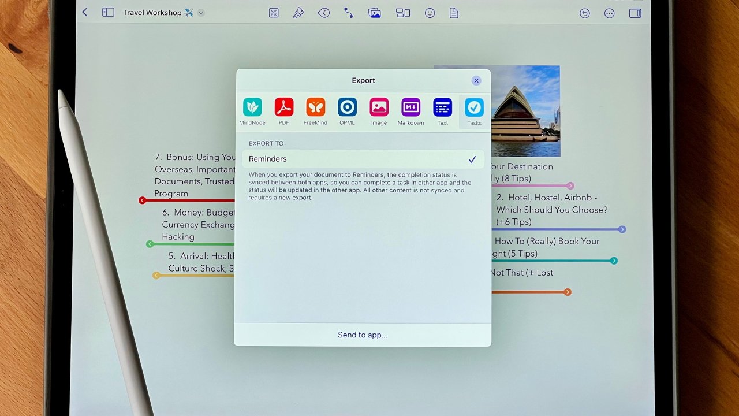The width and height of the screenshot is (739, 416).
Task: Go back to document list
Action: pyautogui.click(x=85, y=12)
